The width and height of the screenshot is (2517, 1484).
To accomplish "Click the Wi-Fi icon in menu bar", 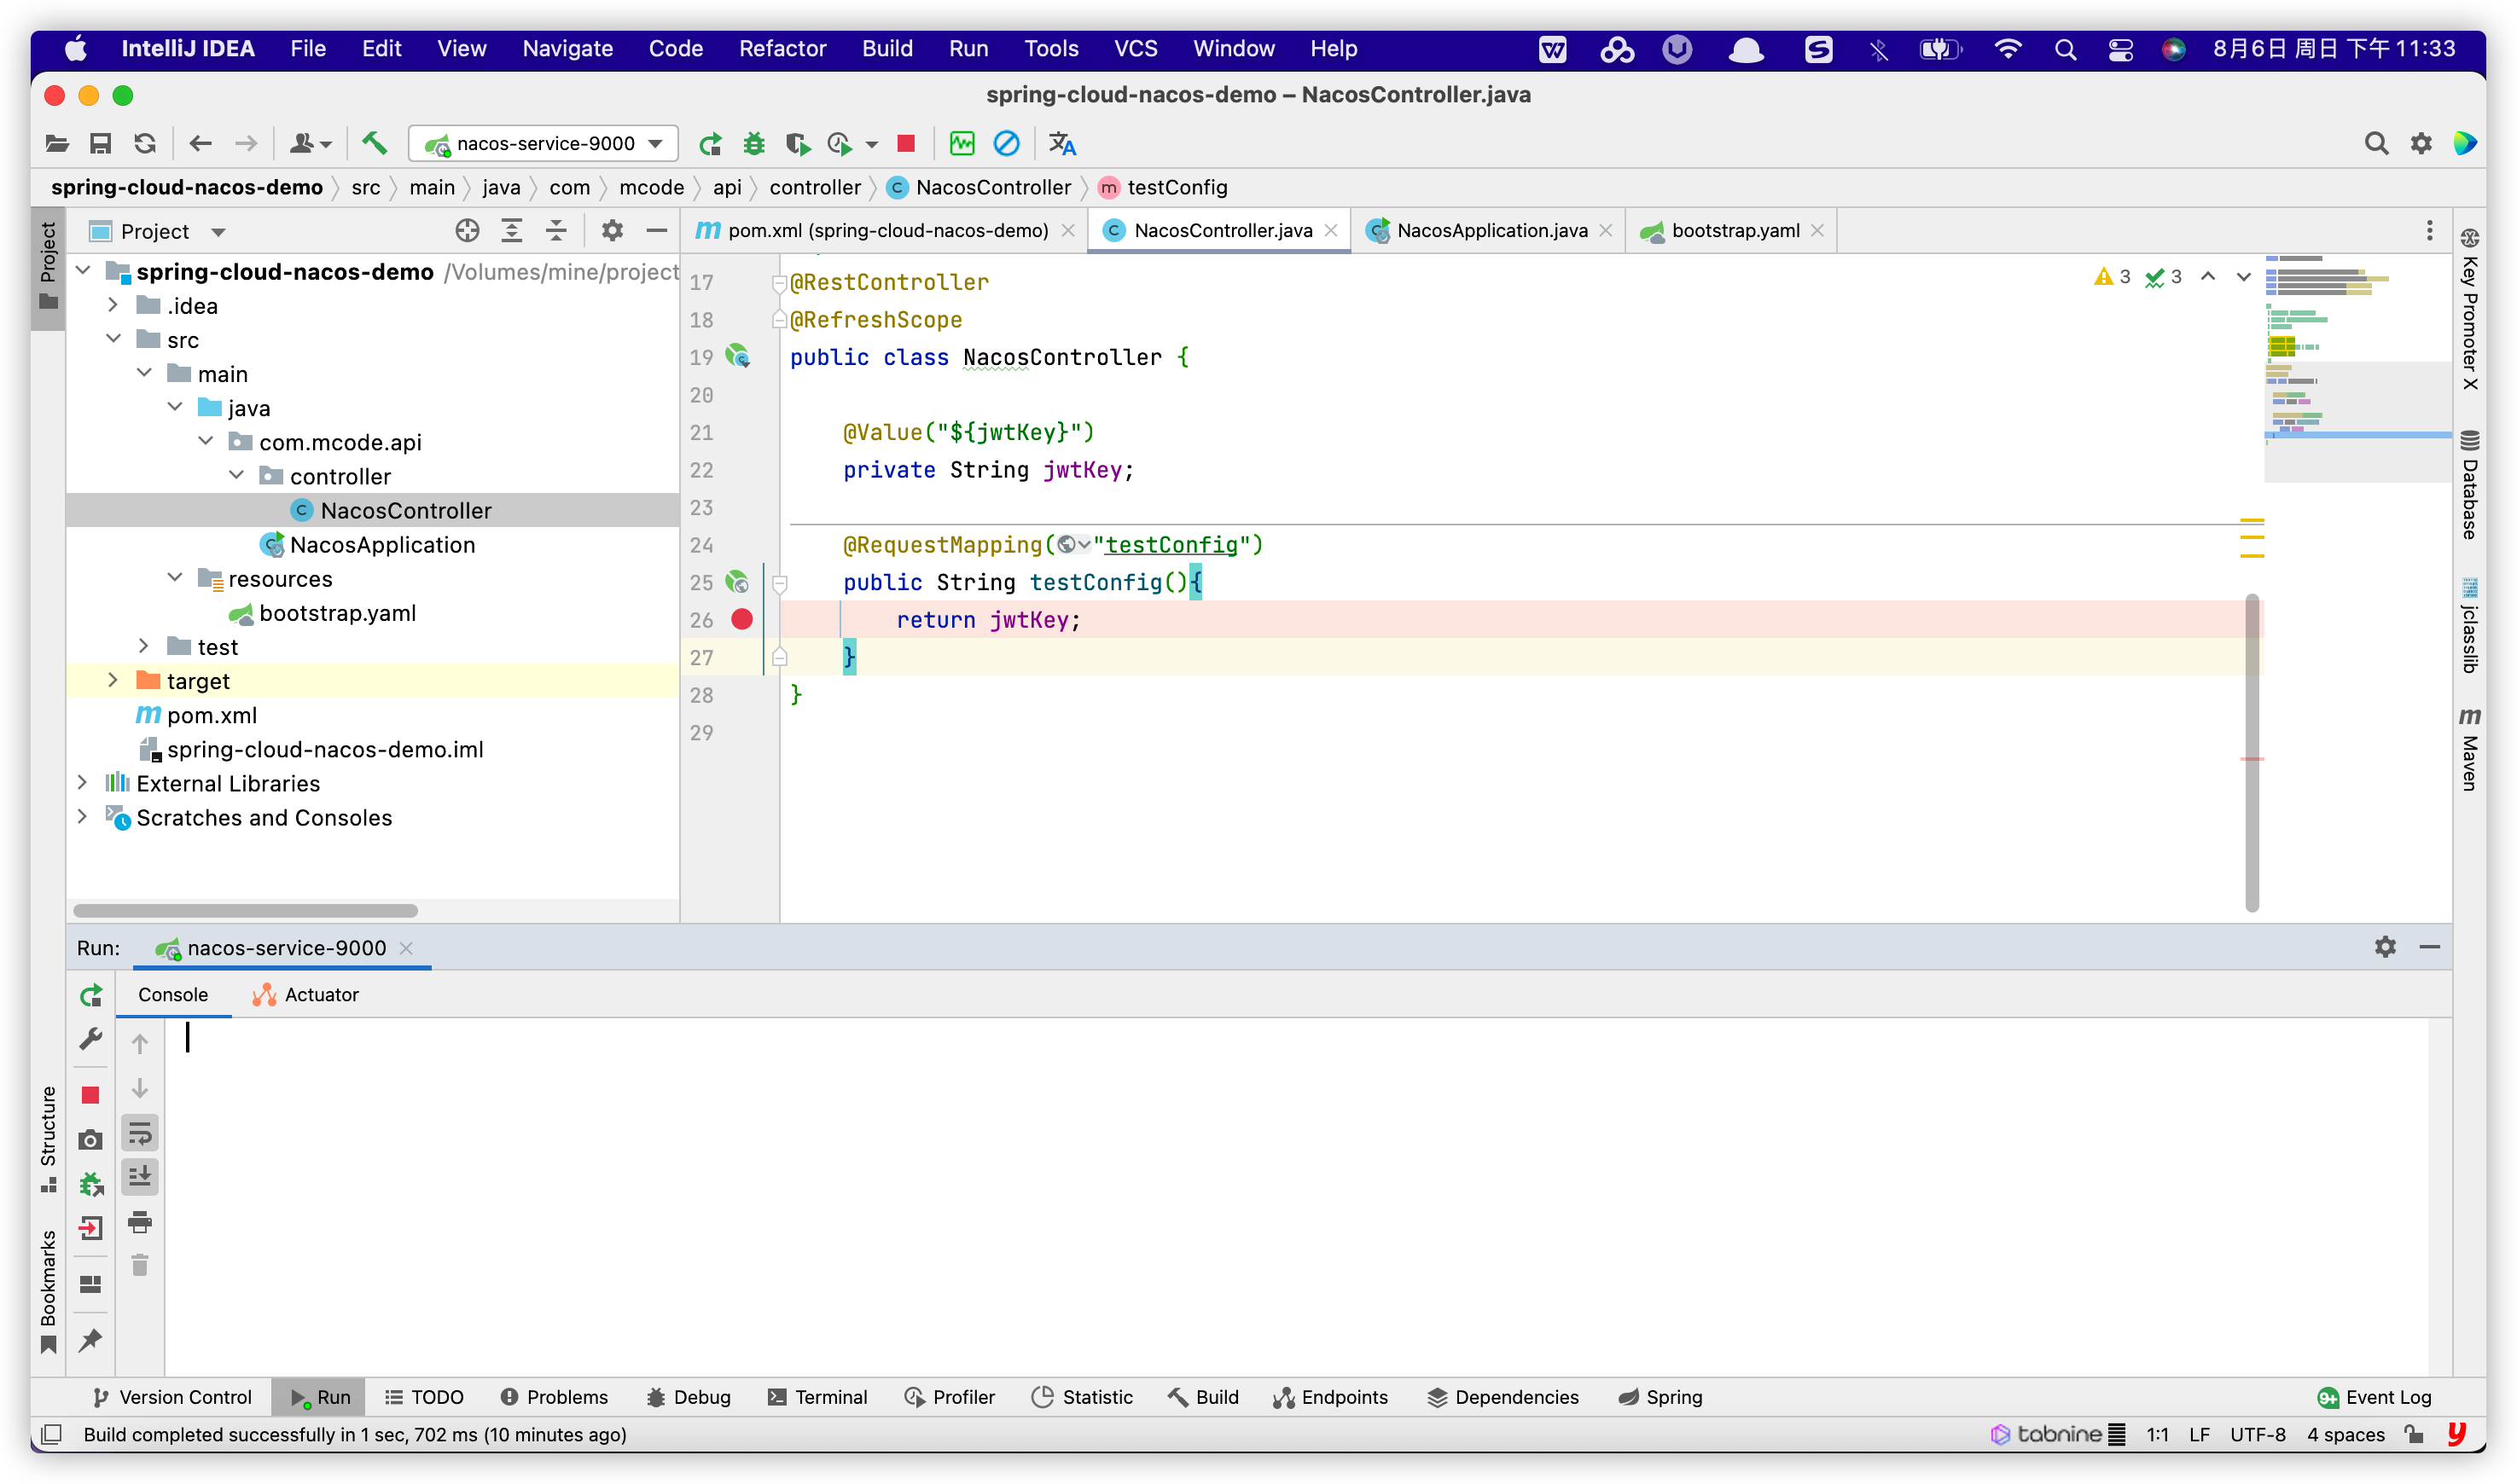I will tap(2008, 49).
